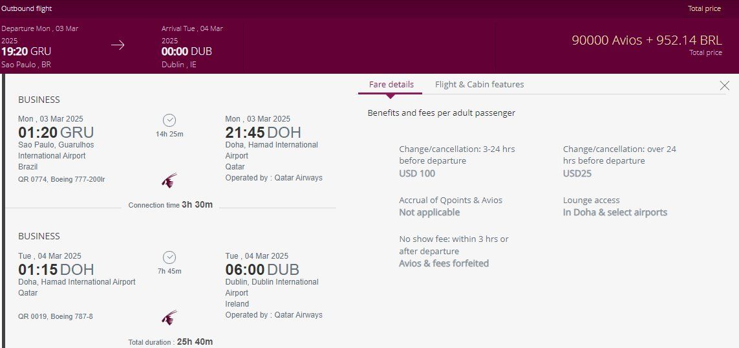The height and width of the screenshot is (348, 739).
Task: Click Qatar Airways oryx logo for QR 0774
Action: pyautogui.click(x=169, y=180)
